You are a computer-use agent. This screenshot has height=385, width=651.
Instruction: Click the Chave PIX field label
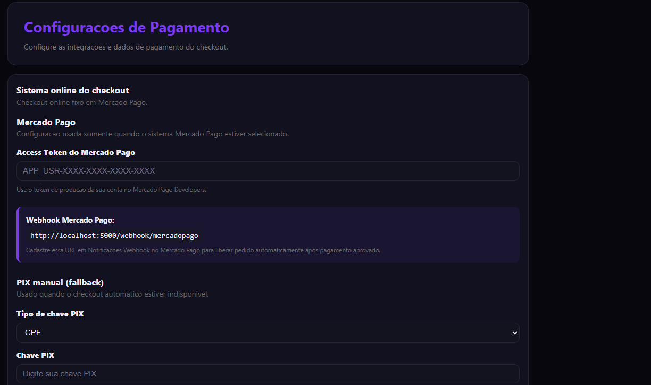tap(36, 355)
